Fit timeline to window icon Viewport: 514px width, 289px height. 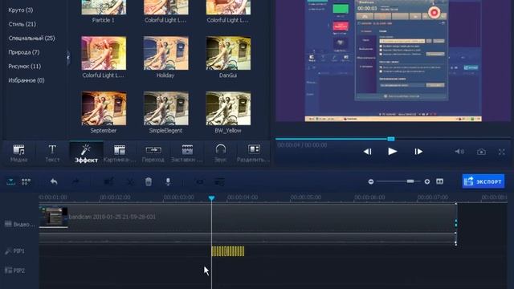(439, 181)
